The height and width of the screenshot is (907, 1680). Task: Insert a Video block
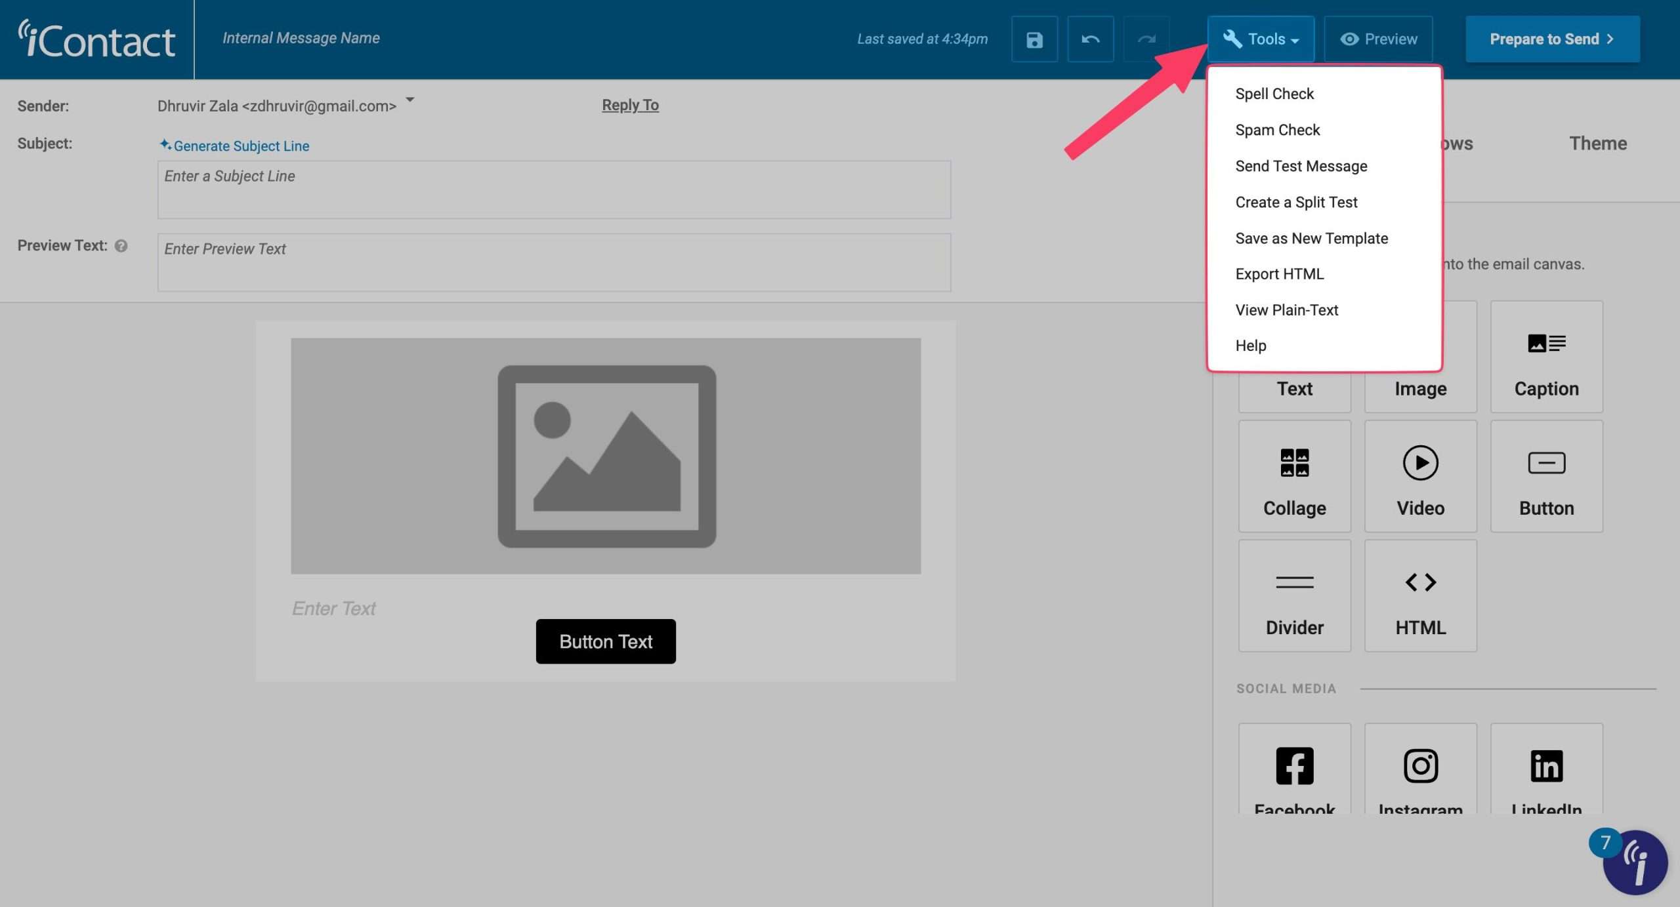tap(1420, 475)
